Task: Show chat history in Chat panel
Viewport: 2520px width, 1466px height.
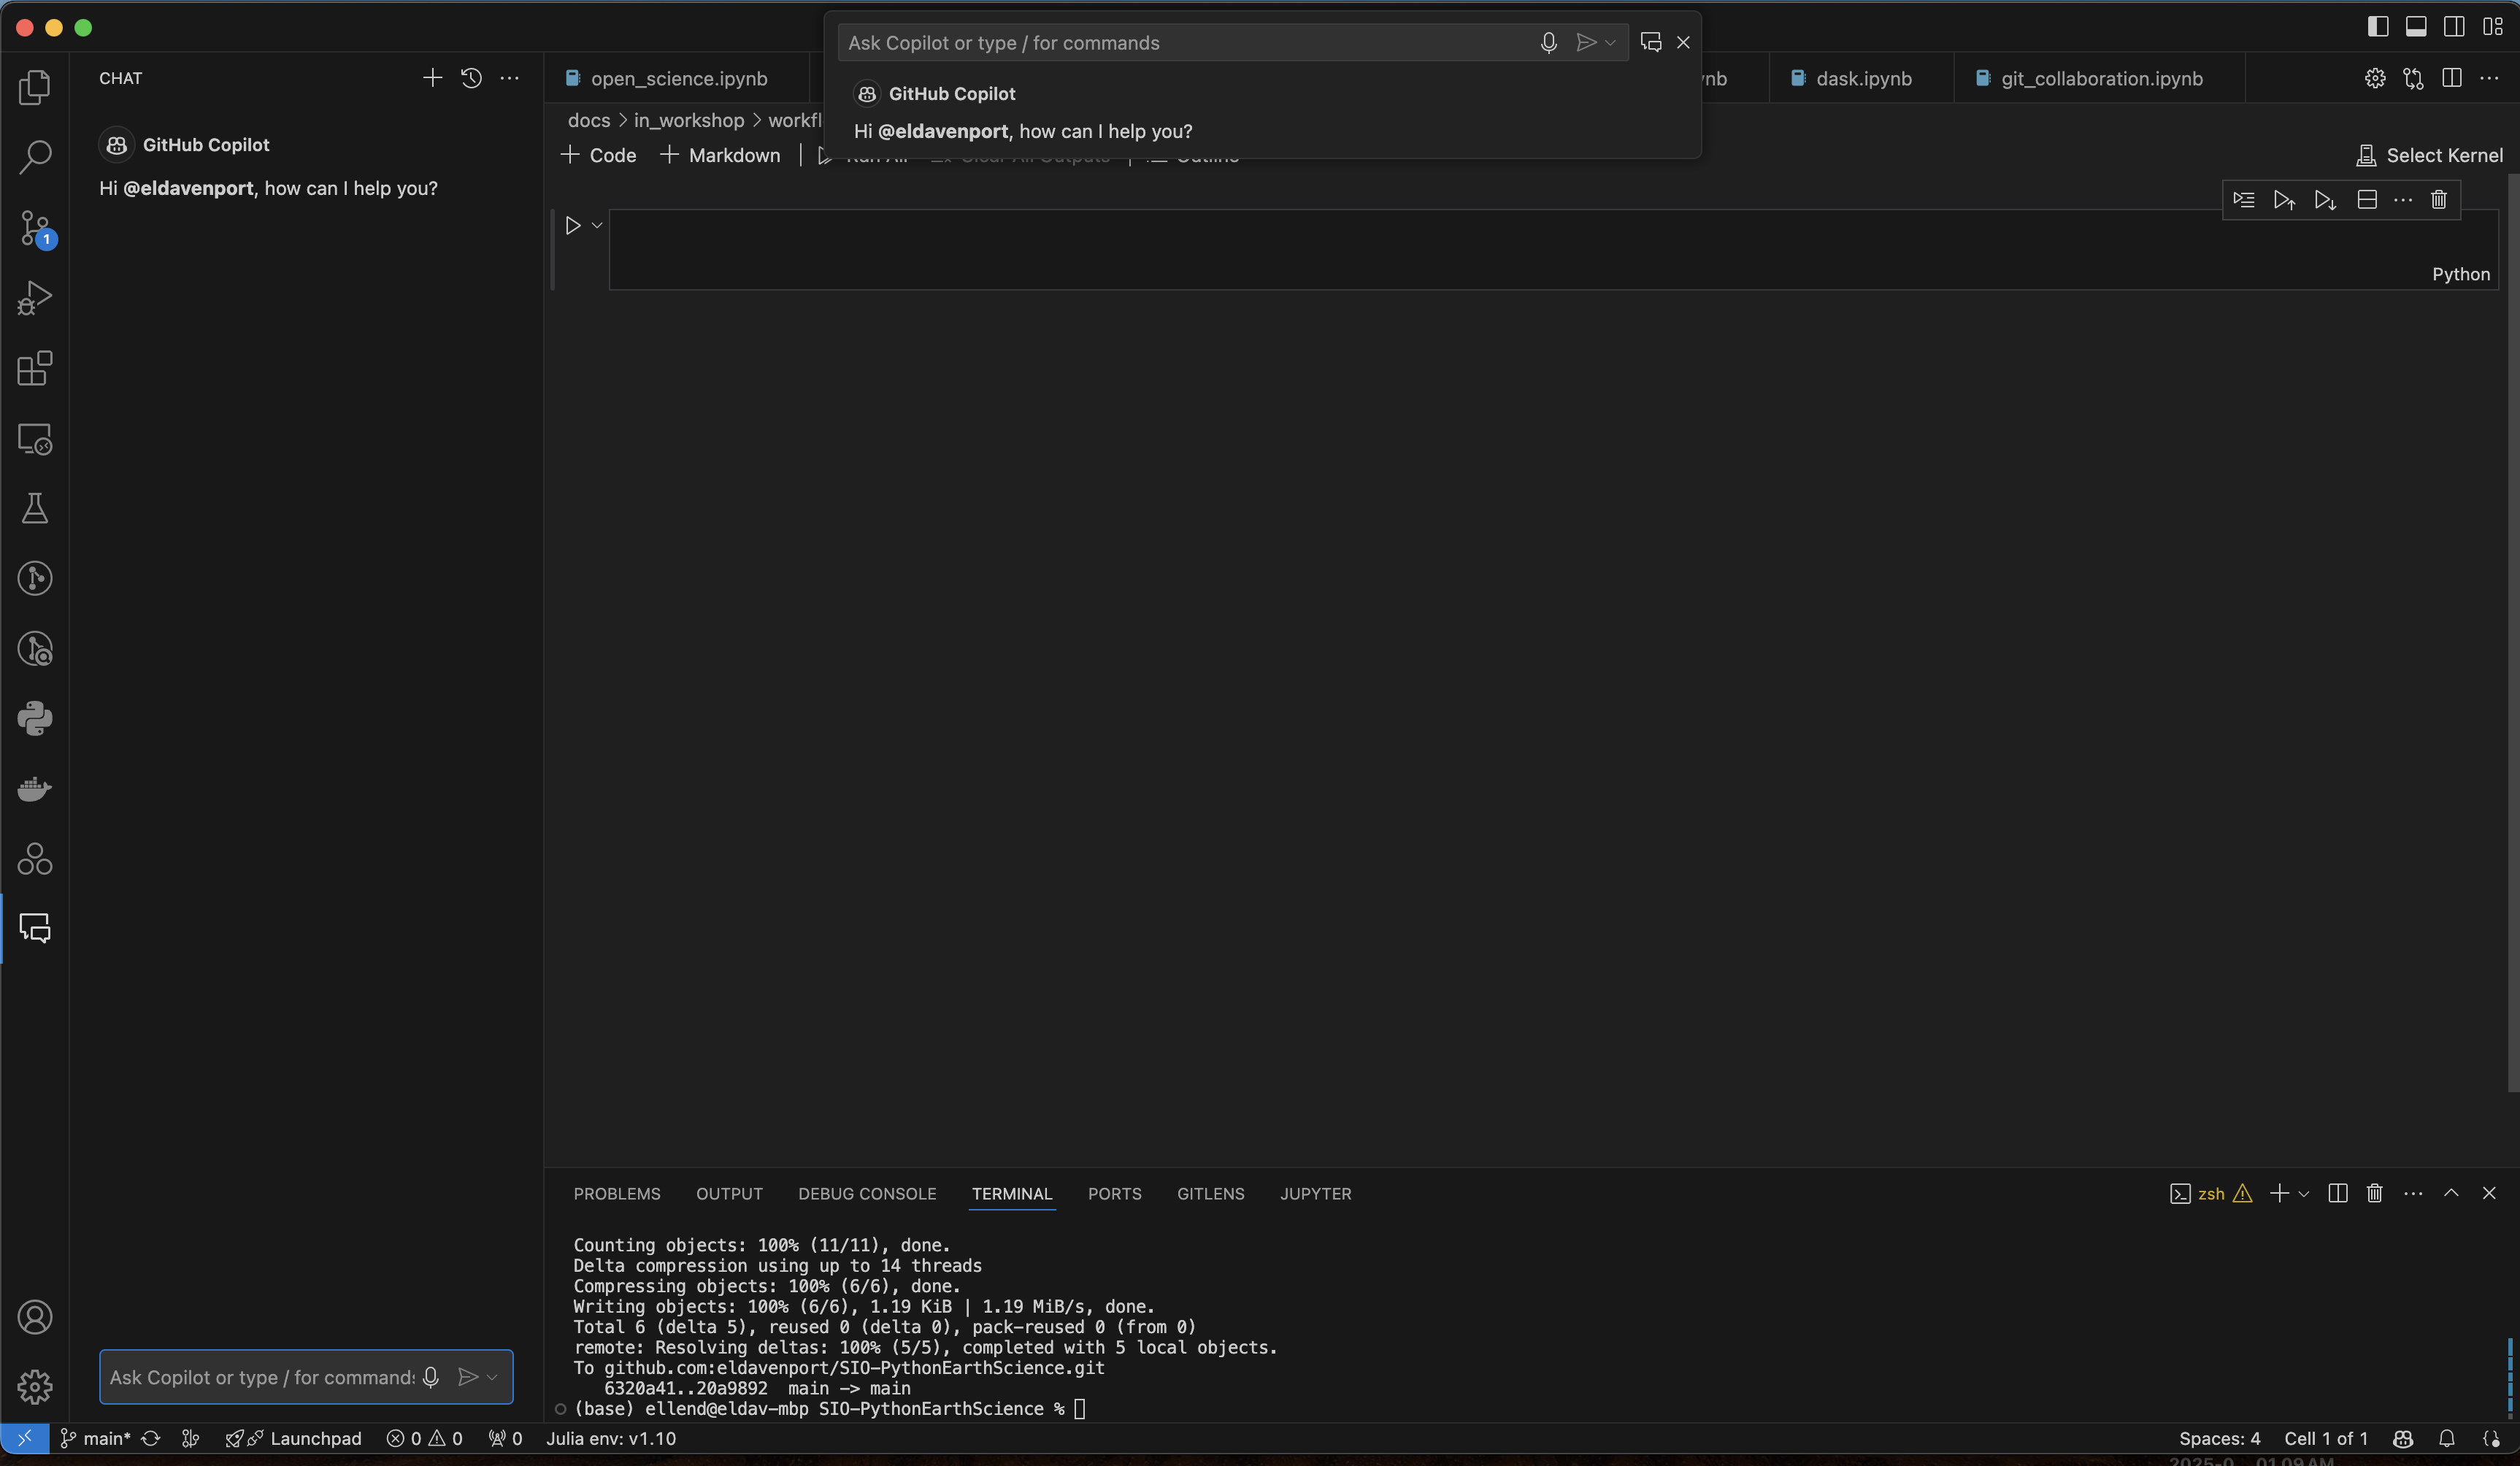Action: tap(471, 78)
